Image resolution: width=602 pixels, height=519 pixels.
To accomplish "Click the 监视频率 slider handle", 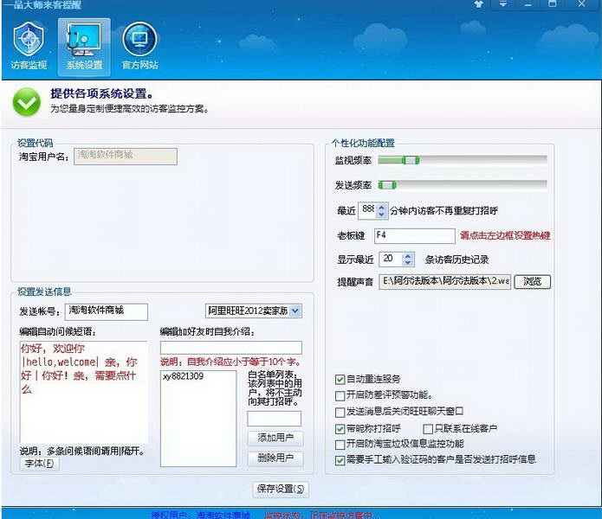I will pos(411,160).
